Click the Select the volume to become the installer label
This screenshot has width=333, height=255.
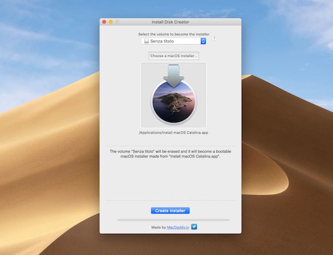[x=174, y=34]
